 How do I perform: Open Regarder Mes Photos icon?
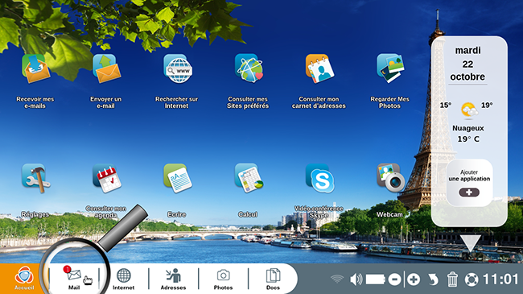coord(390,68)
